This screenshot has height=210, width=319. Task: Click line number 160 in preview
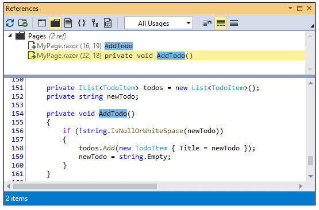17,165
